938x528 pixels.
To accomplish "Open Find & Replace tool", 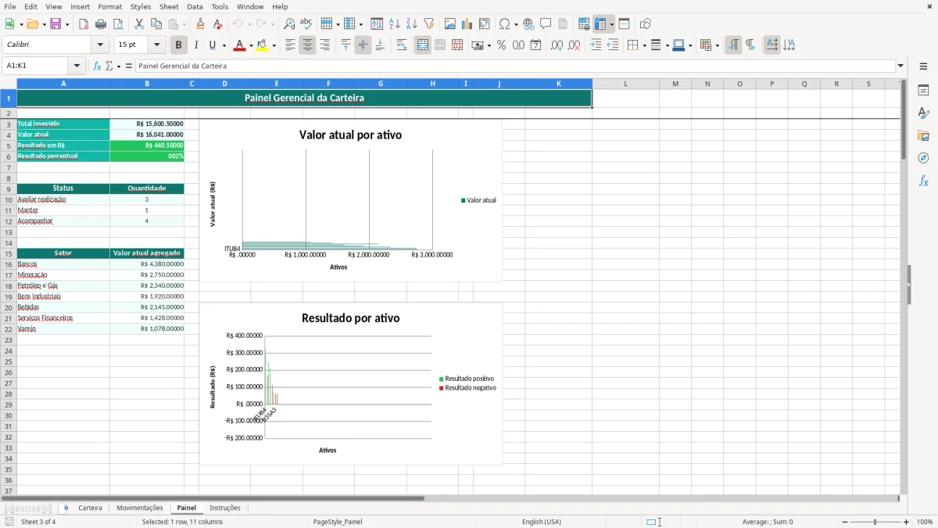I will pyautogui.click(x=289, y=24).
